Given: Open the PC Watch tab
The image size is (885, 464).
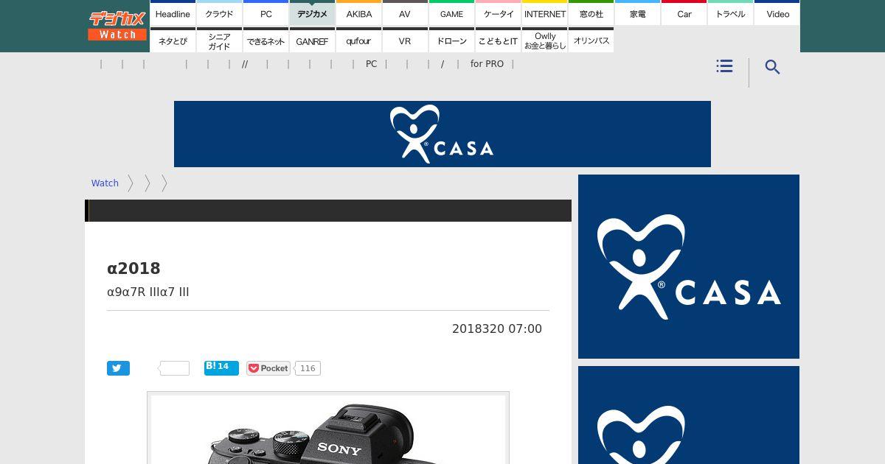Looking at the screenshot, I should coord(265,13).
